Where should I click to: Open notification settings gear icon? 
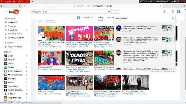pos(173,18)
